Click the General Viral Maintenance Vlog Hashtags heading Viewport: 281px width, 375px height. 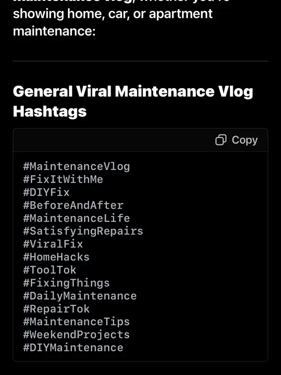click(x=133, y=101)
